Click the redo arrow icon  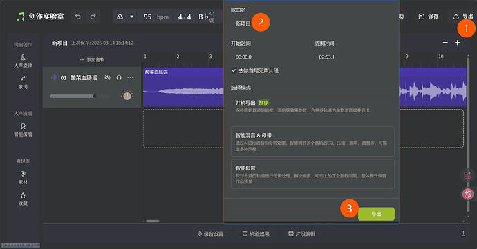tap(93, 17)
